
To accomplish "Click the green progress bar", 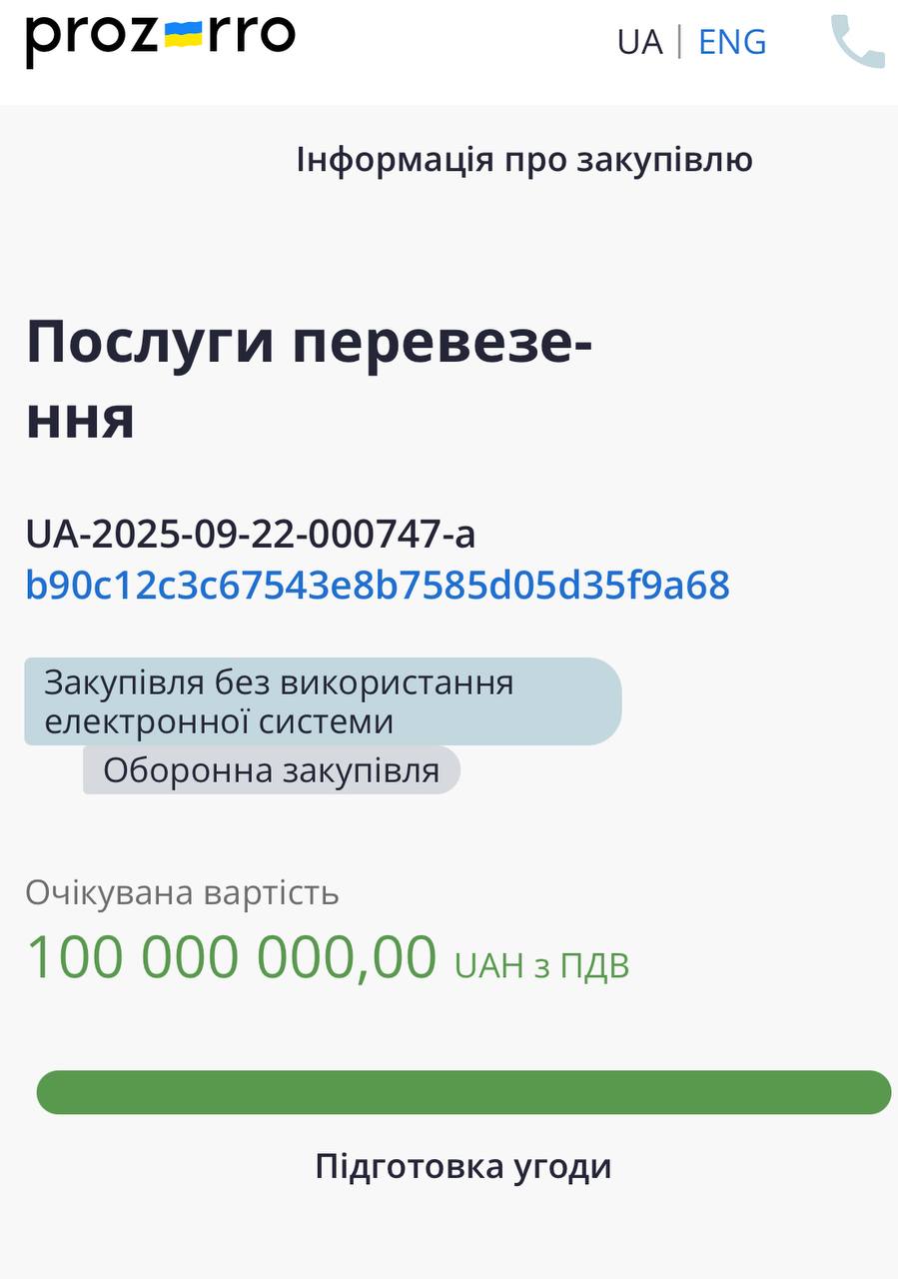I will pyautogui.click(x=463, y=1092).
